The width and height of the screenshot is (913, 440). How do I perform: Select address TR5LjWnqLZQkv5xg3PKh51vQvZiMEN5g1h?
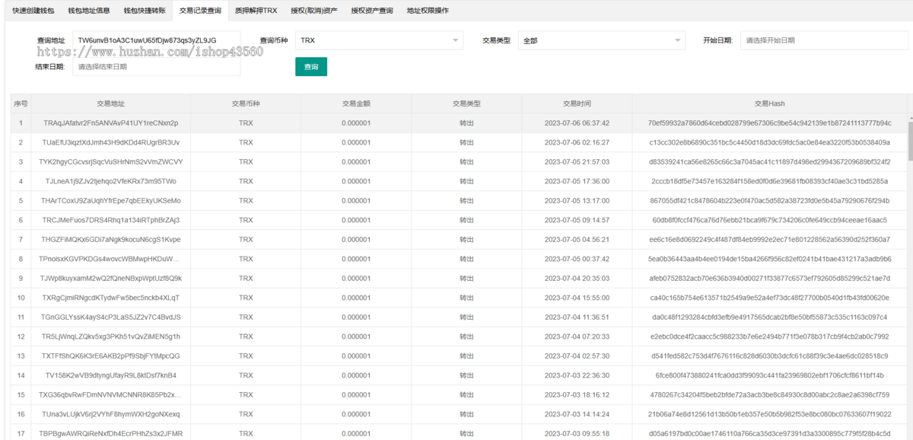(x=111, y=336)
